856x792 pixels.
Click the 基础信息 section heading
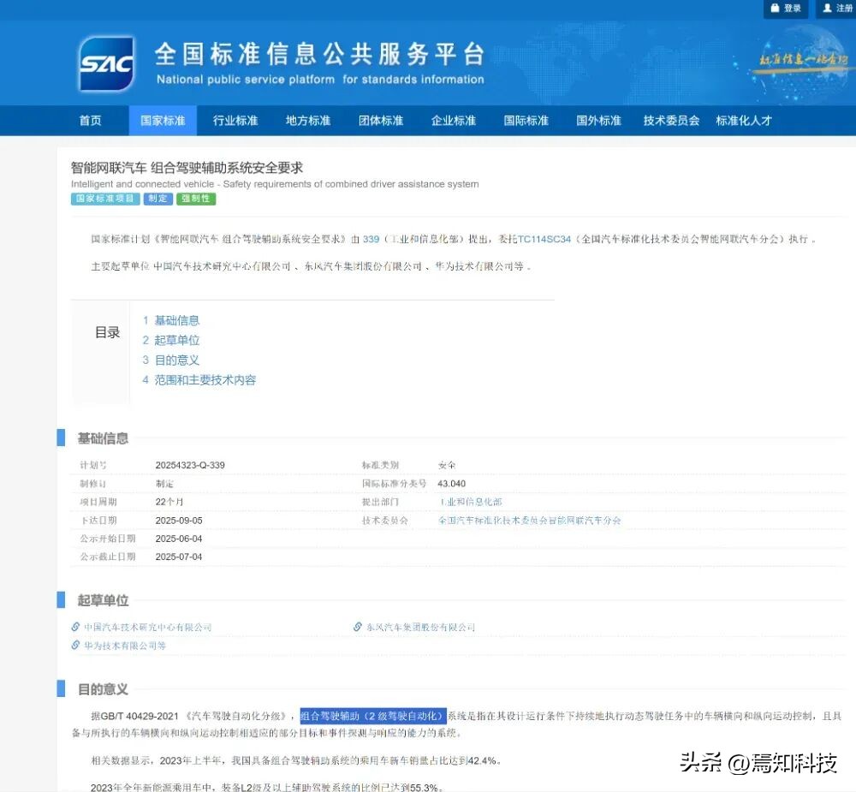coord(103,438)
